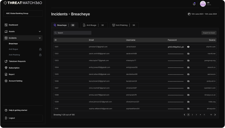Show the password for row 1005

(188, 74)
